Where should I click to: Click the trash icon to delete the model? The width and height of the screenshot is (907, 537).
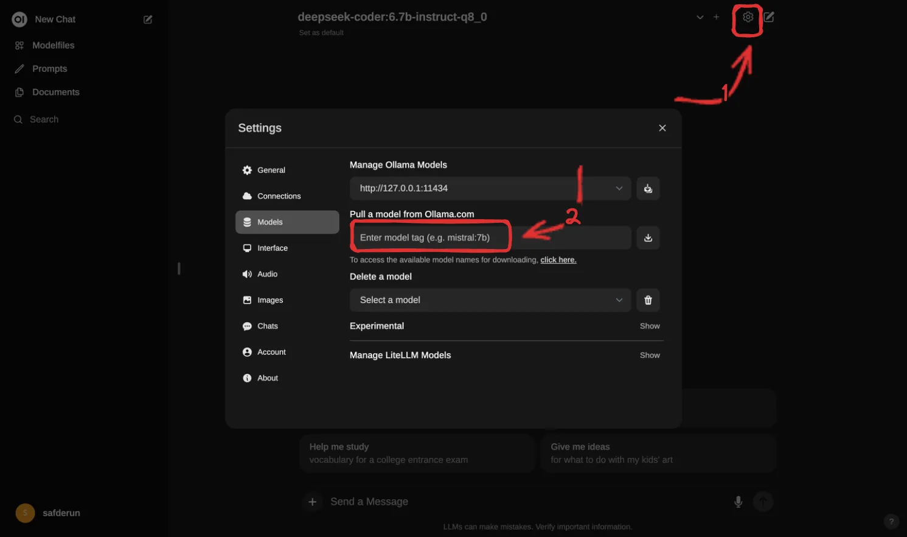pos(648,300)
